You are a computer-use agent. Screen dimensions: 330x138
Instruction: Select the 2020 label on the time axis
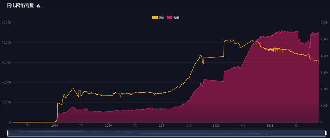point(108,126)
